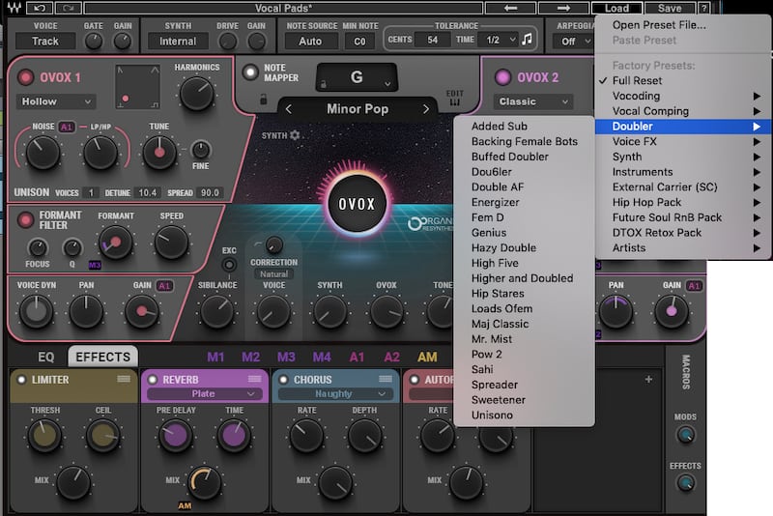Image resolution: width=773 pixels, height=516 pixels.
Task: Toggle the Chorus effect on/off
Action: (283, 380)
